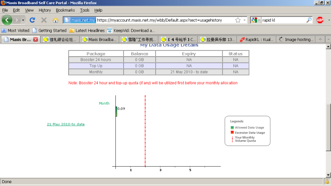Switch to the Maxis Broadba... tab
The image size is (331, 186).
(x=99, y=39)
